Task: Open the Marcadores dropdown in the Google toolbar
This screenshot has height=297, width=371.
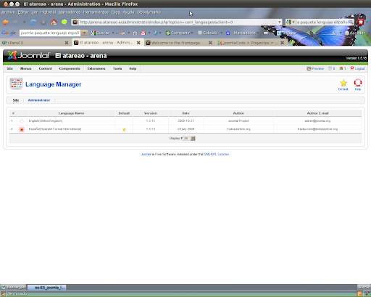Action: (258, 33)
